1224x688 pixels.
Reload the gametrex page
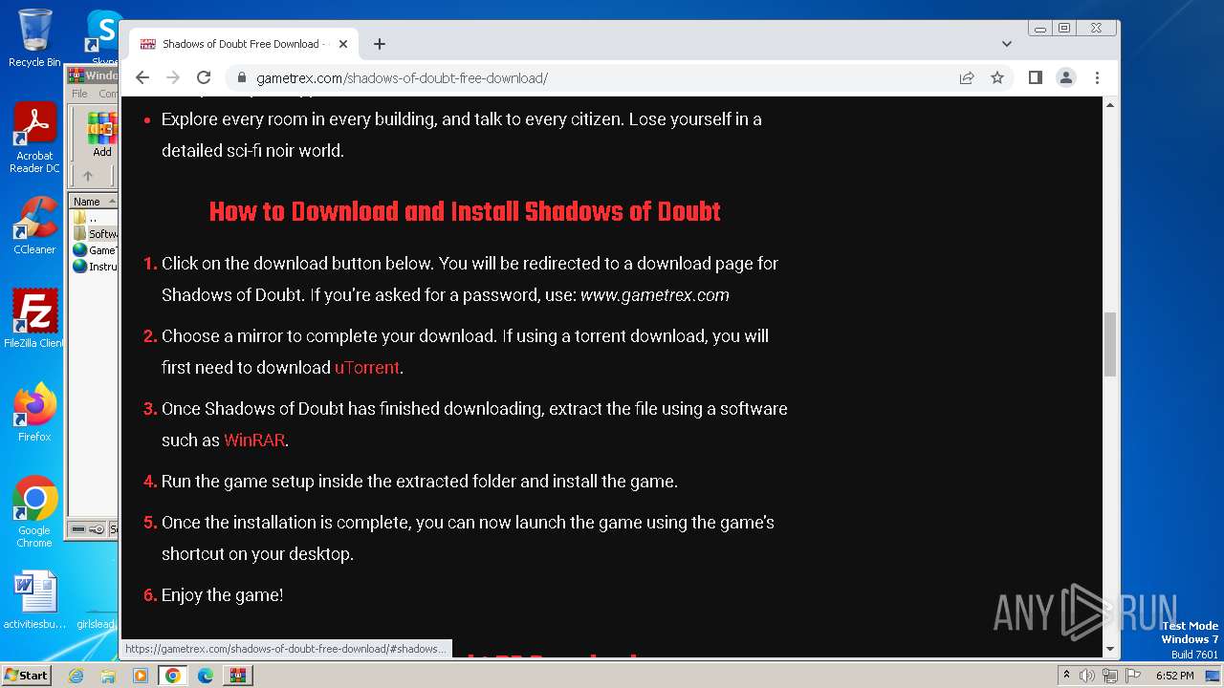coord(204,77)
